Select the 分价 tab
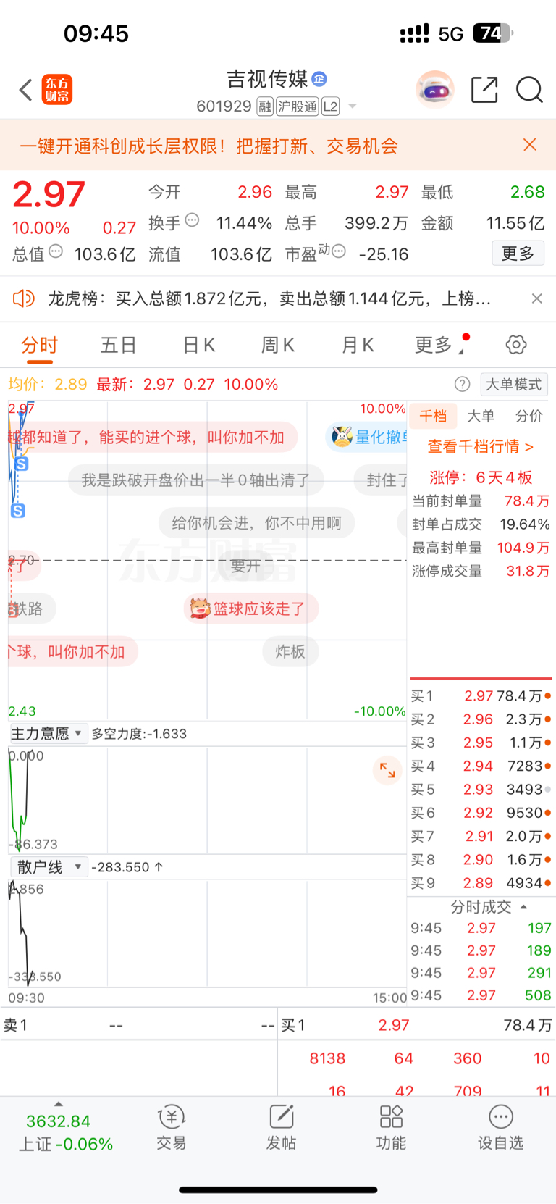Image resolution: width=556 pixels, height=1204 pixels. pos(529,417)
